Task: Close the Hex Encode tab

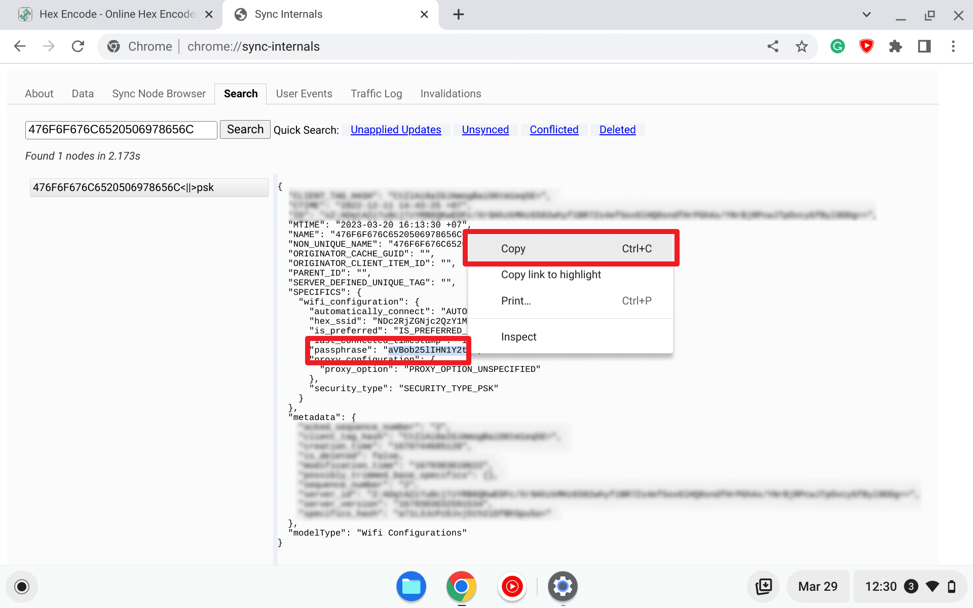Action: pyautogui.click(x=209, y=15)
